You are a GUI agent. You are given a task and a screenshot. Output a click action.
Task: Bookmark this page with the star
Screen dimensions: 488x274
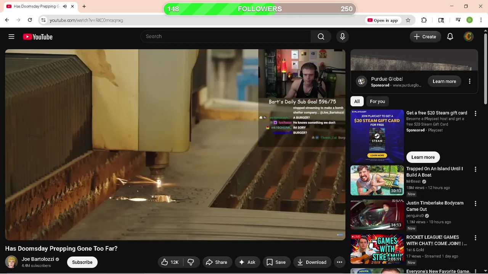coord(408,20)
